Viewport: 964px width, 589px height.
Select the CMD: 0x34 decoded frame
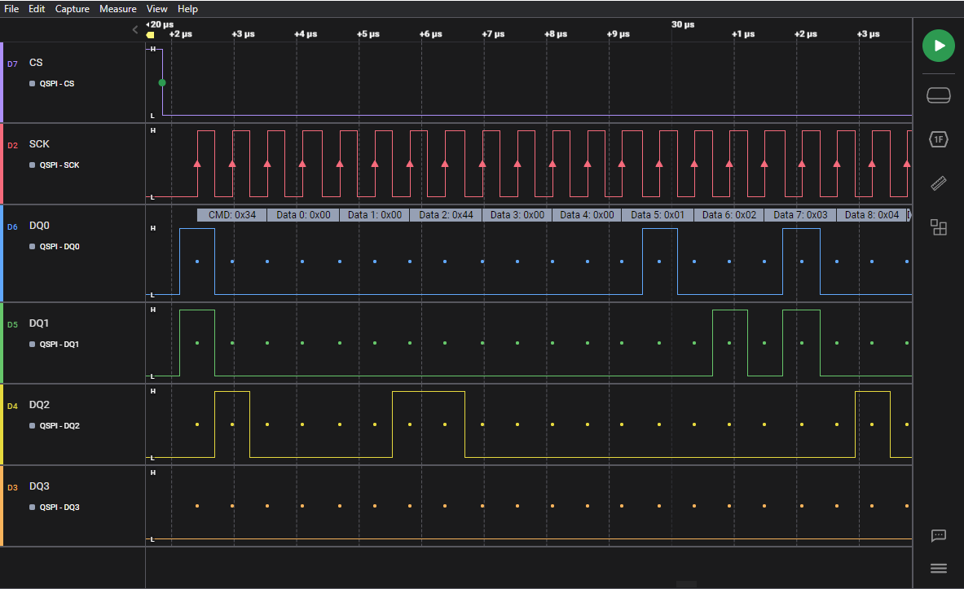pos(232,215)
